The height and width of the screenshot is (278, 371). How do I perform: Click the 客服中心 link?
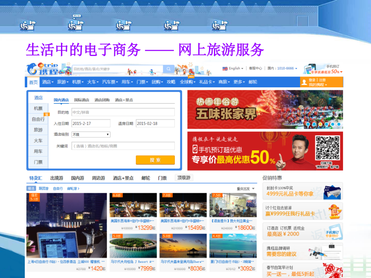[x=255, y=68]
